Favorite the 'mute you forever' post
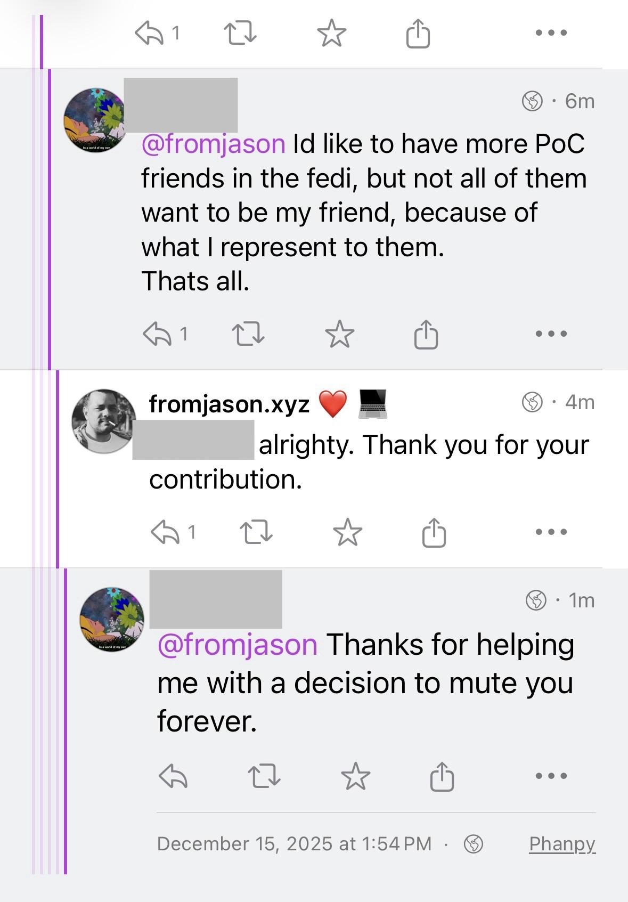The height and width of the screenshot is (902, 628). [355, 776]
